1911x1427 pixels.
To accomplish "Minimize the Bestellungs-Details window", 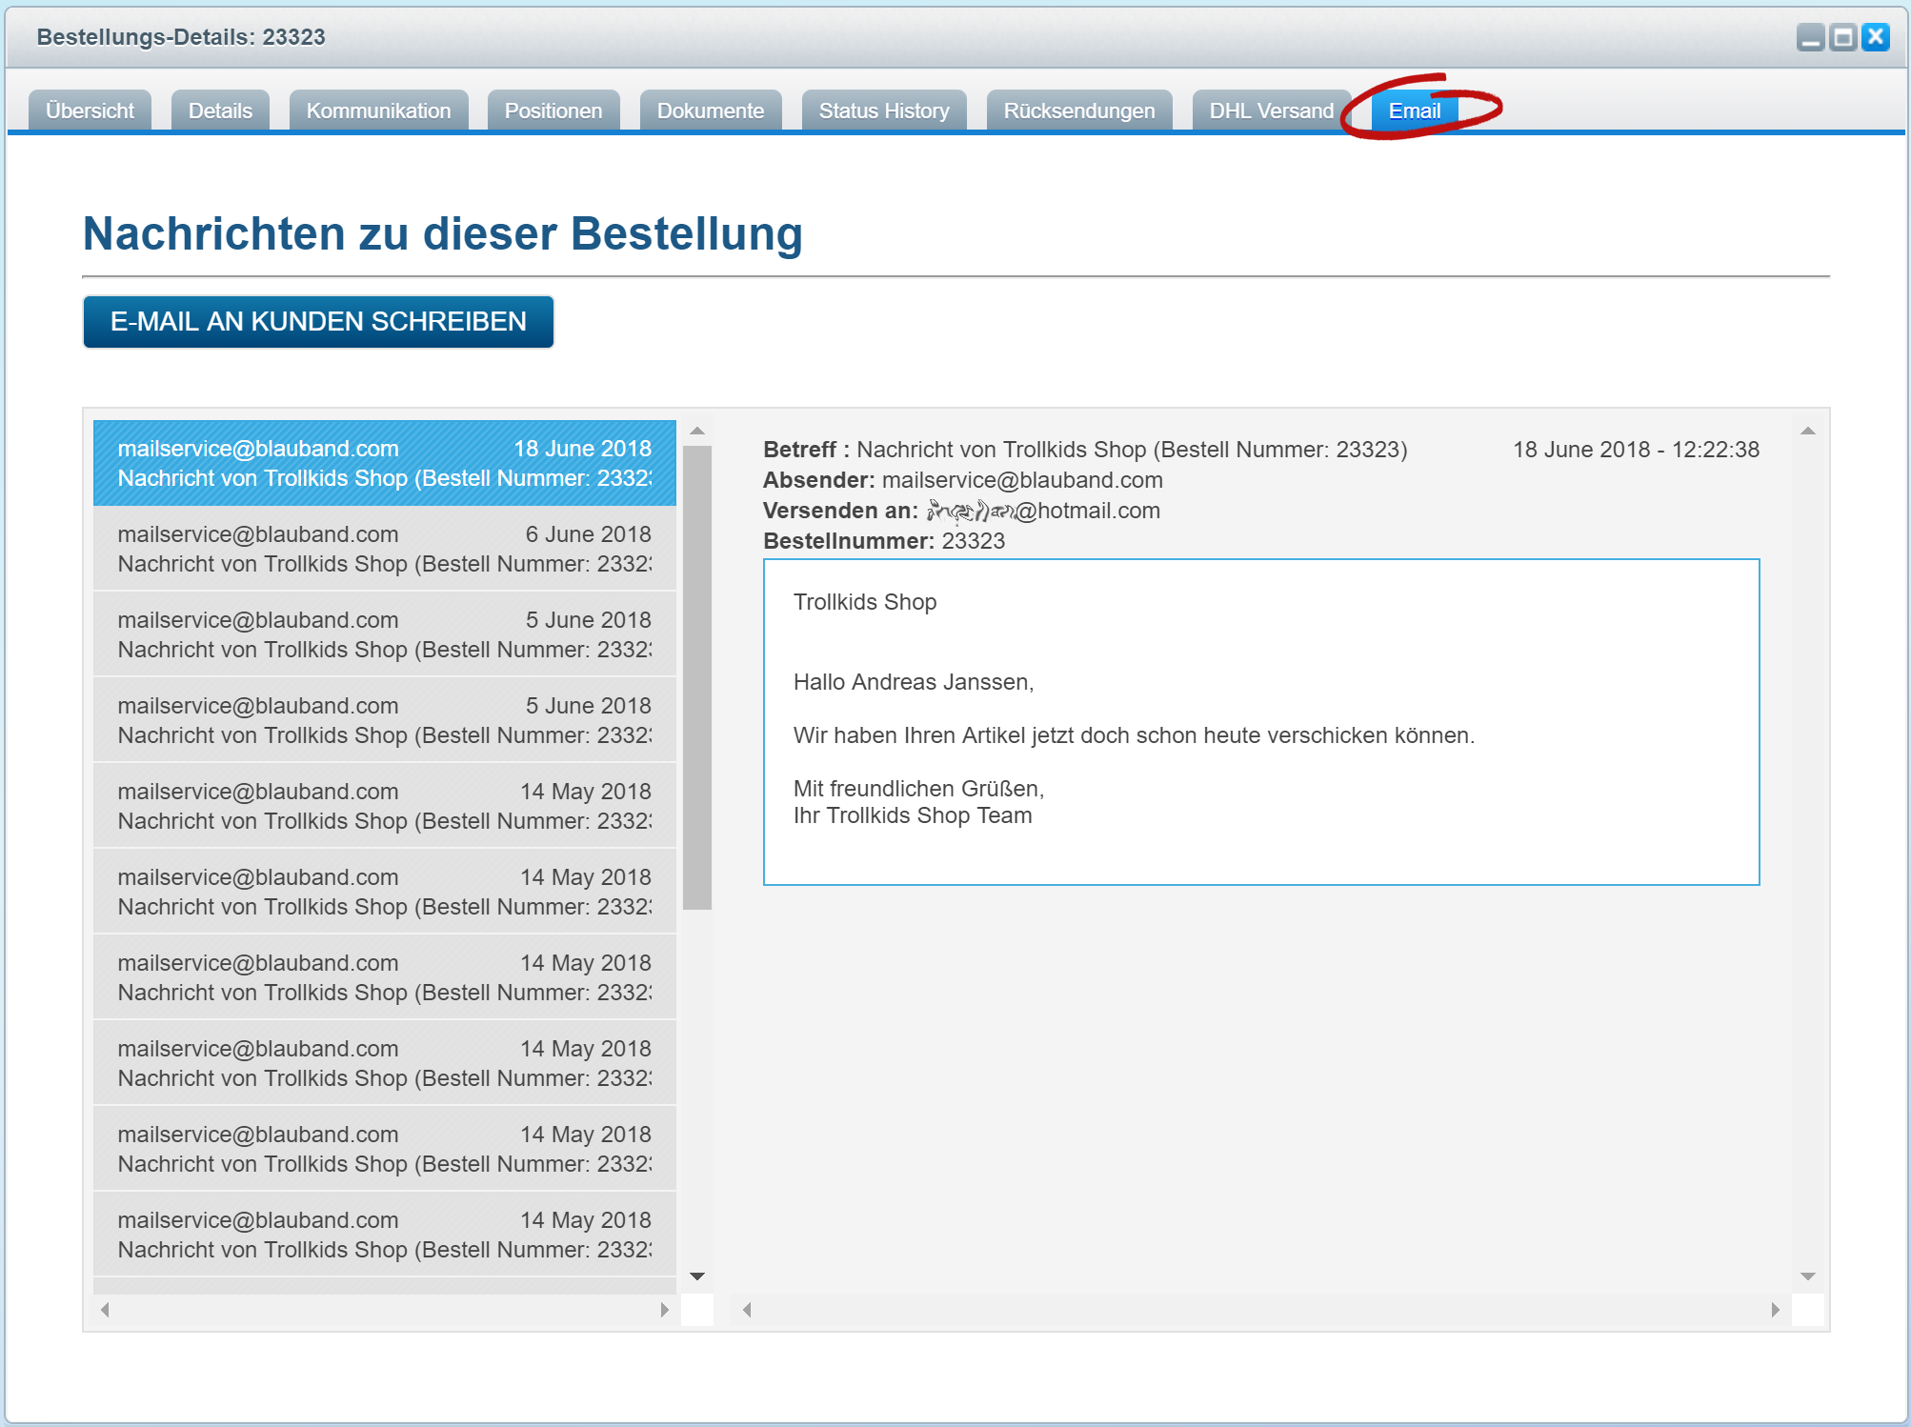I will pos(1811,37).
